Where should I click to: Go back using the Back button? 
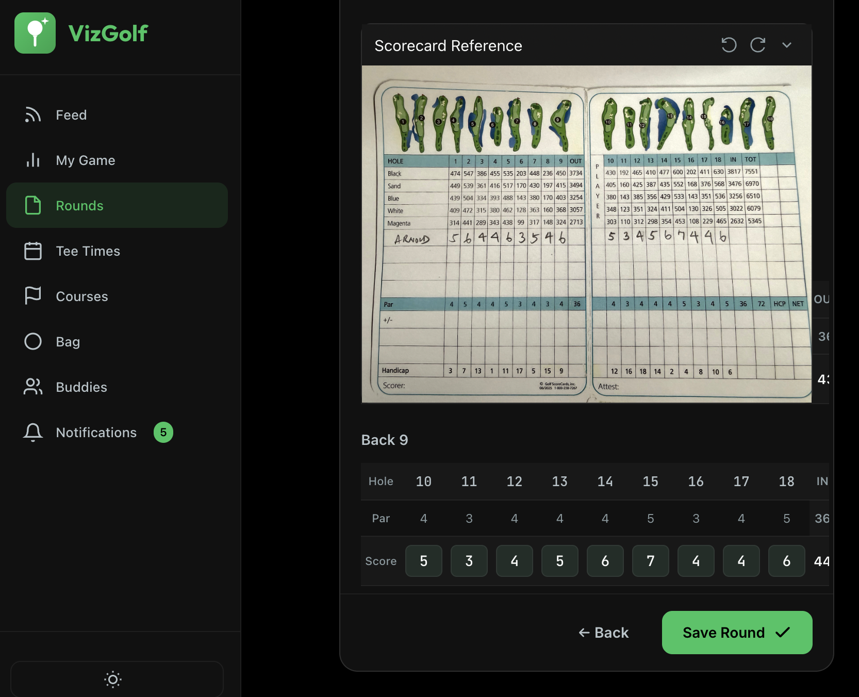click(603, 633)
